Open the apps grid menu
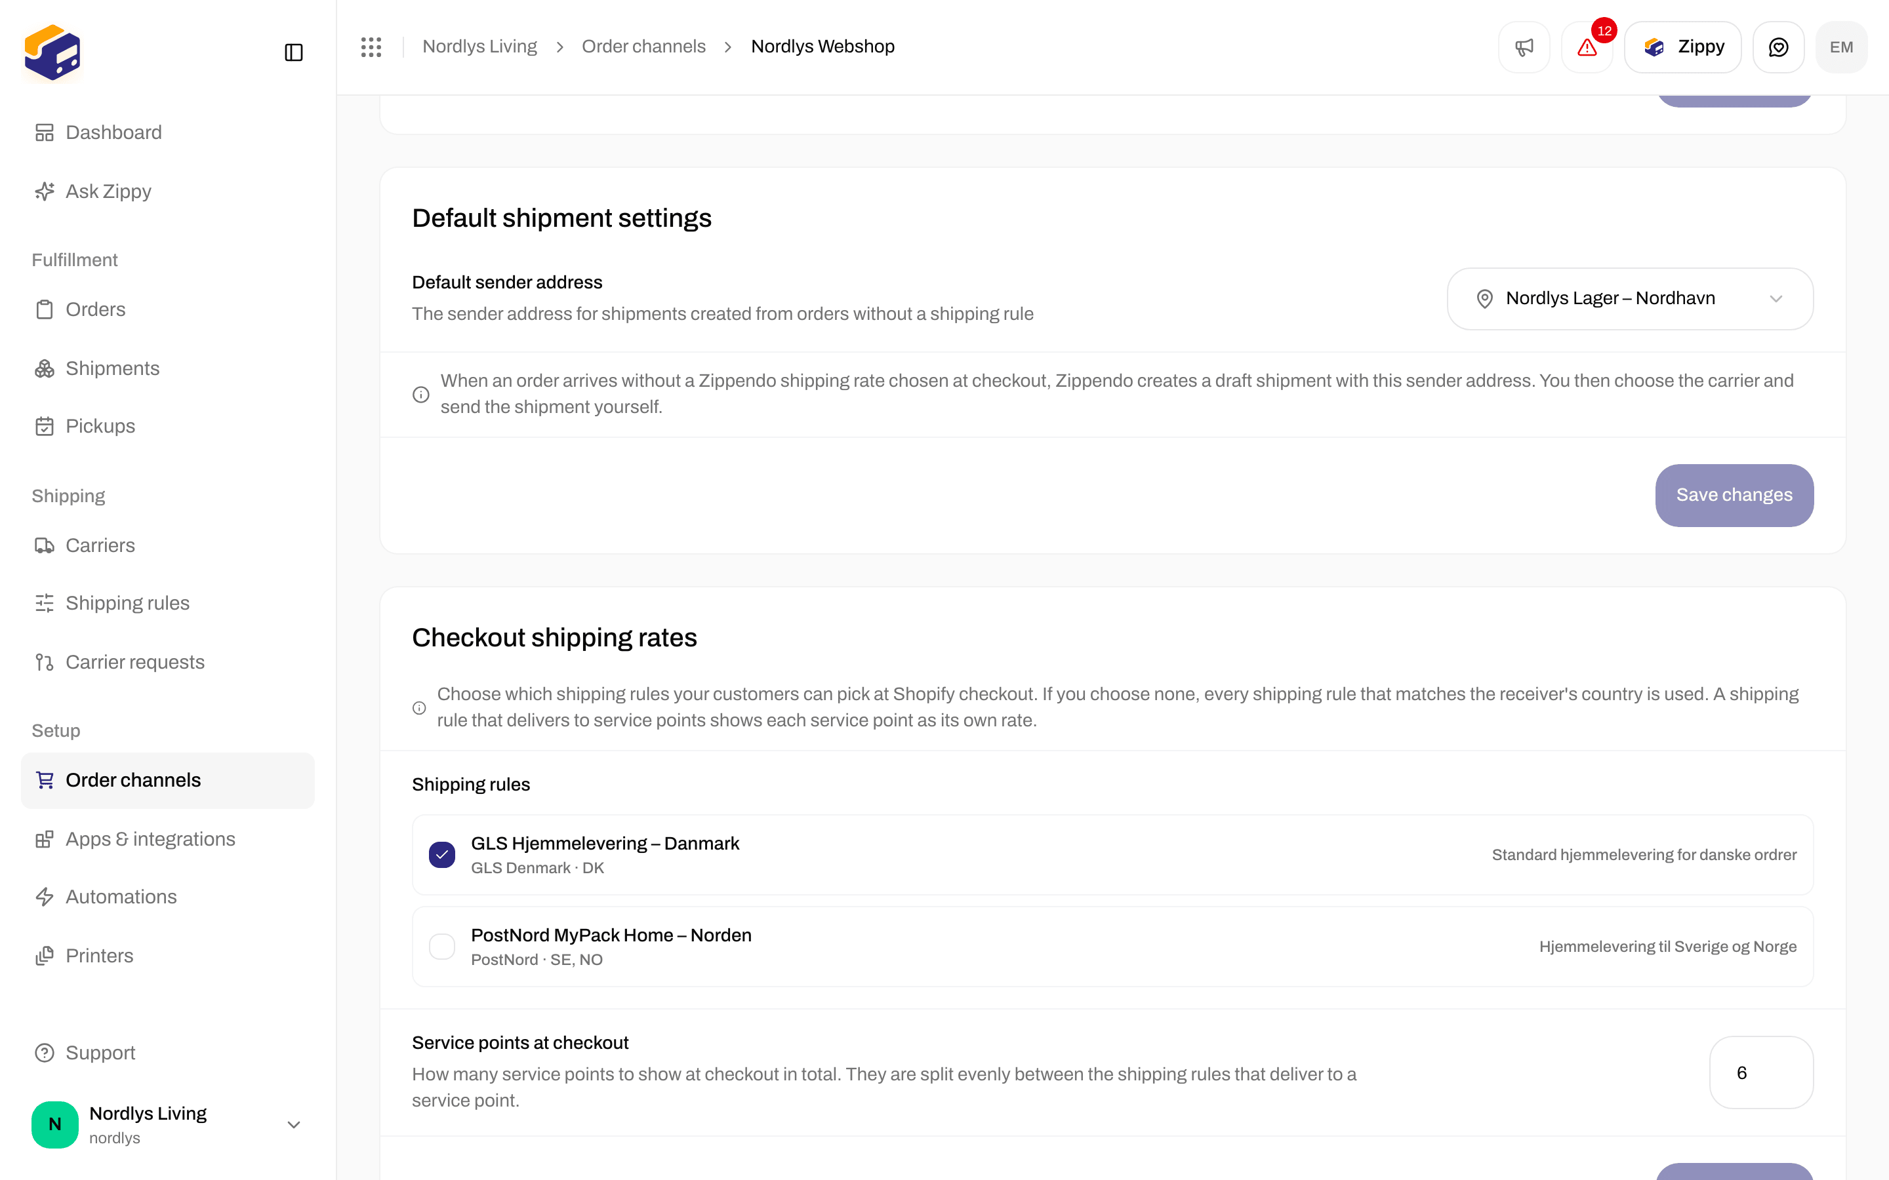1889x1180 pixels. [371, 47]
